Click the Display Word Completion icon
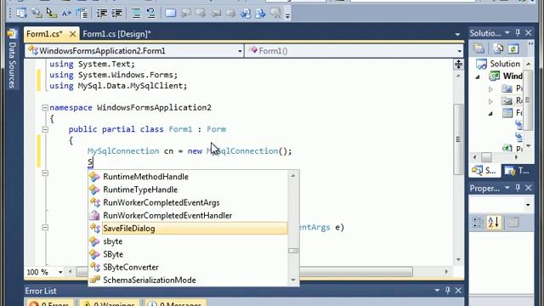The width and height of the screenshot is (544, 306). click(x=66, y=14)
